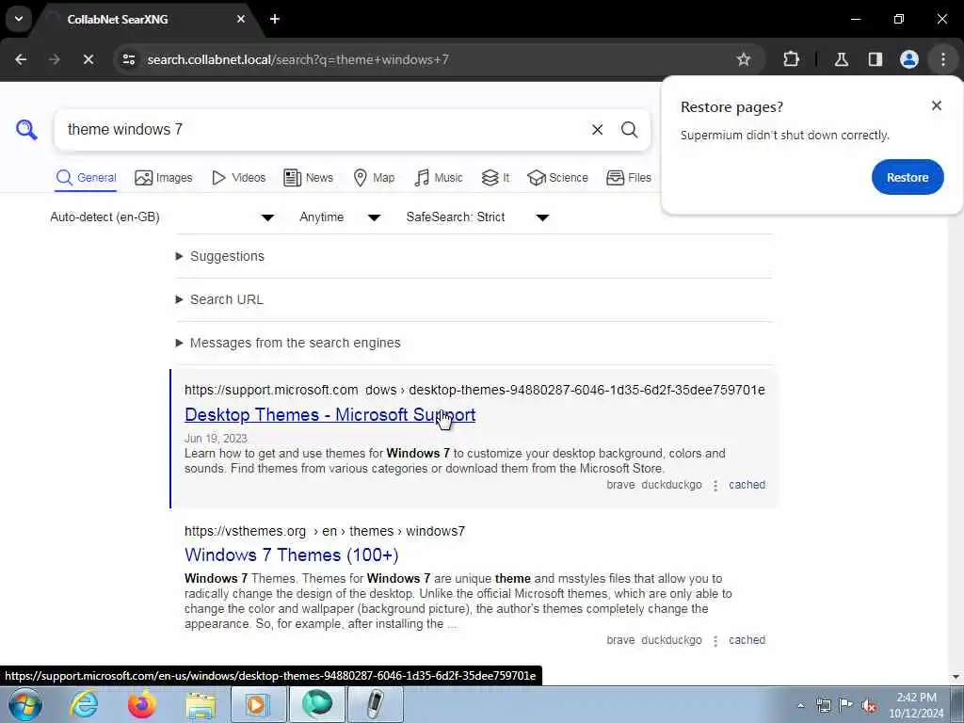Open more options for vsthemes result
Viewport: 964px width, 723px height.
coord(715,641)
